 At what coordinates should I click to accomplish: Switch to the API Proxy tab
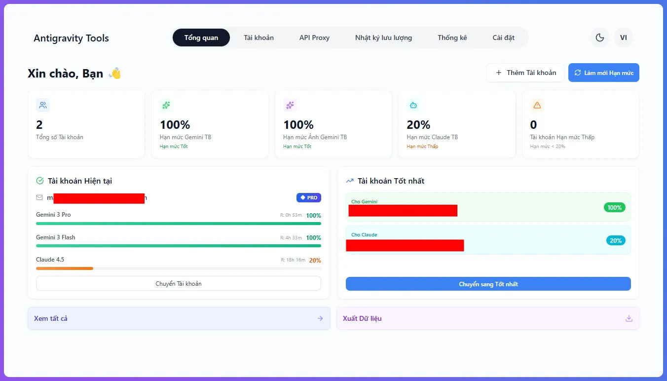pos(314,37)
